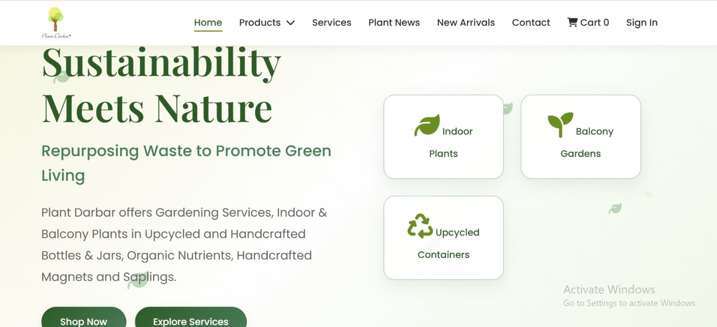Viewport: 717px width, 327px height.
Task: Open the Upcycled Containers card
Action: [x=444, y=238]
